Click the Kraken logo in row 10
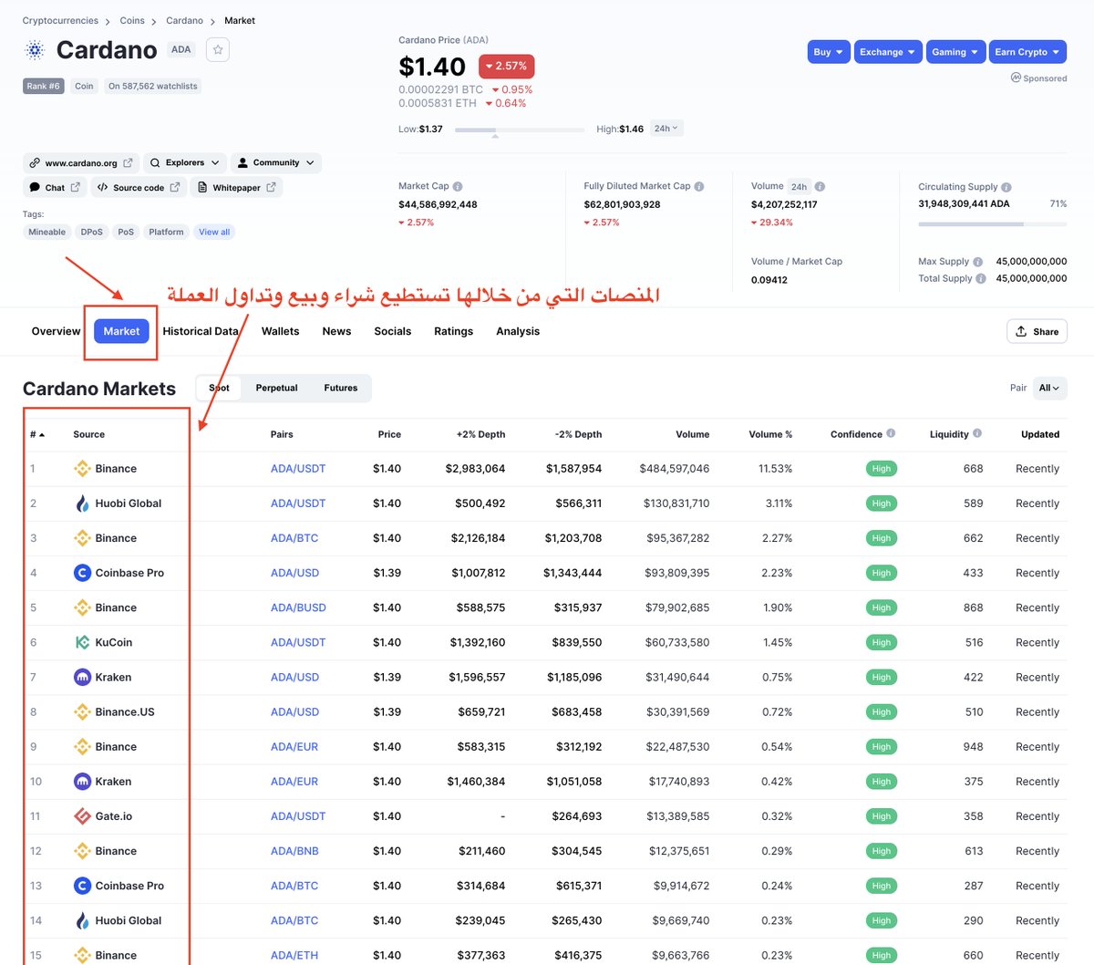The image size is (1094, 965). coord(82,782)
